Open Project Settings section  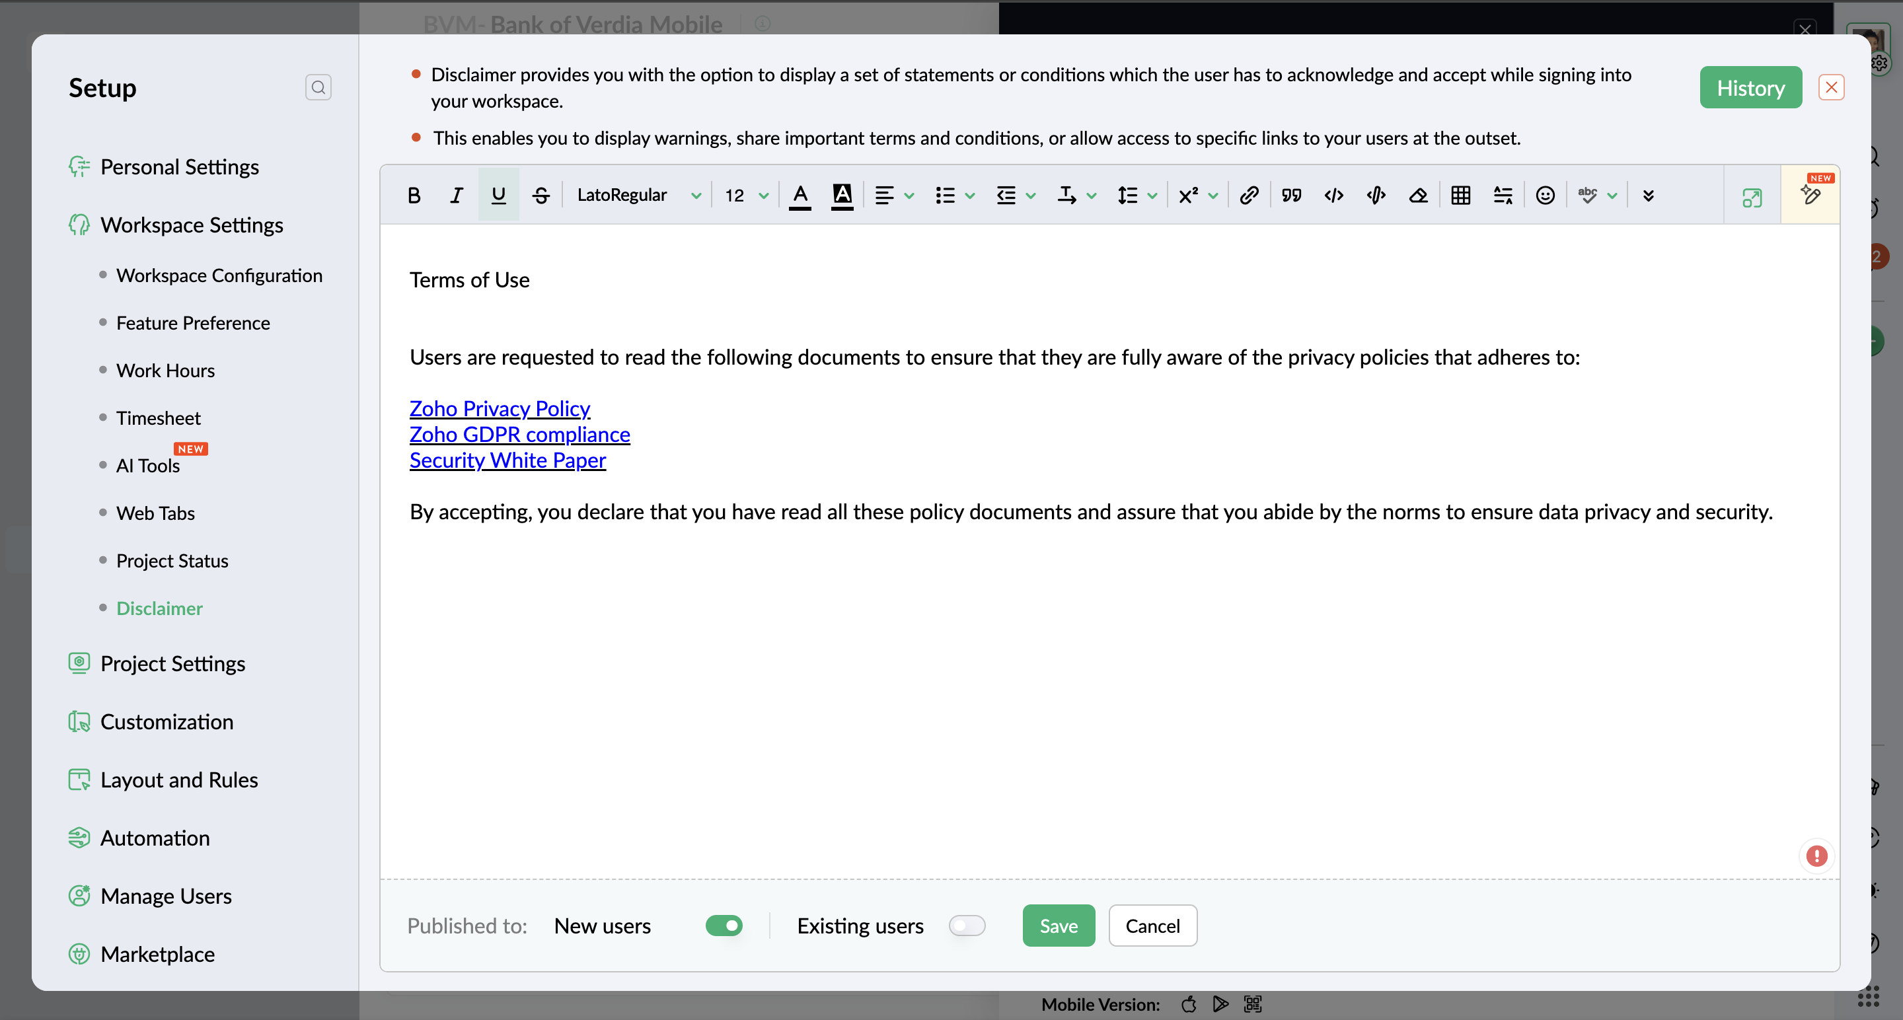point(172,663)
